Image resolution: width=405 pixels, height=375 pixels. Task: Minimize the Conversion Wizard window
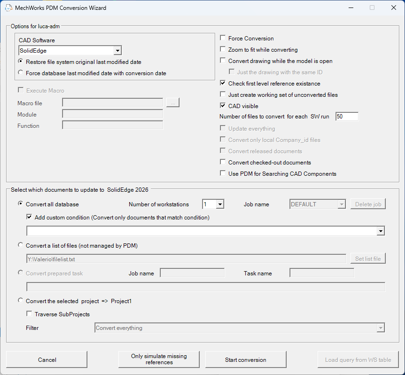tap(351, 8)
